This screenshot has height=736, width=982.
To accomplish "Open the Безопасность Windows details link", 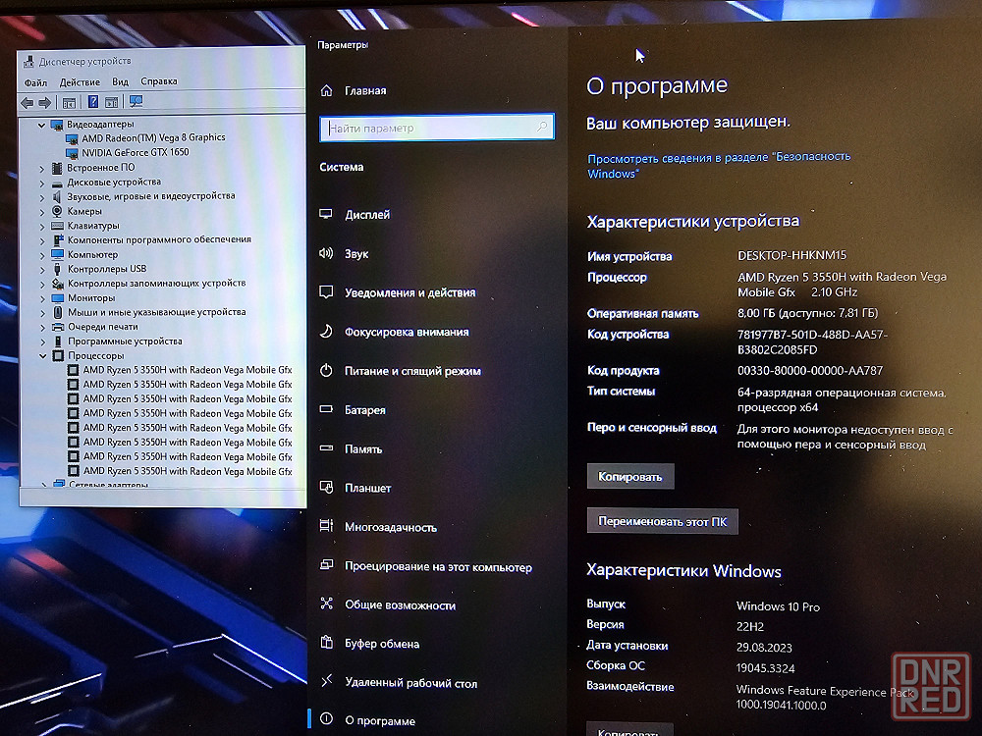I will 719,165.
